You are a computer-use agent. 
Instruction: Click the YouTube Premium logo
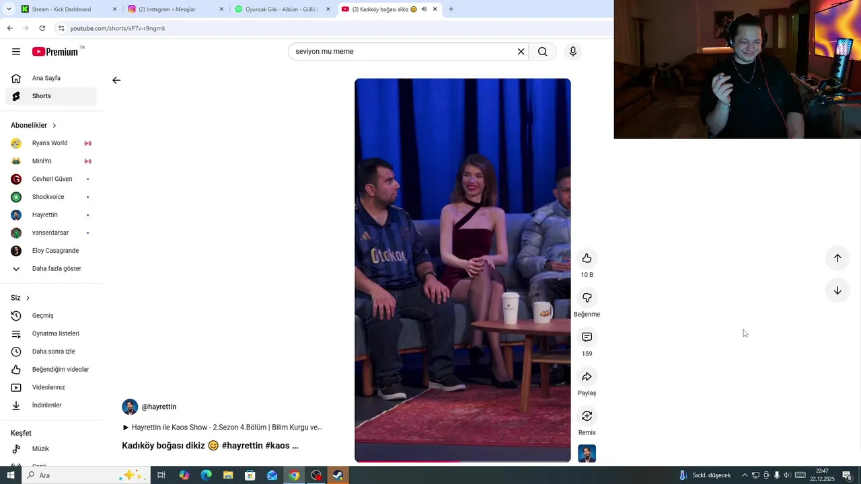click(55, 52)
